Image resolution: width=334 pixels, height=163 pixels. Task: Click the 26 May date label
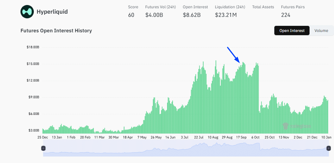click(156, 138)
